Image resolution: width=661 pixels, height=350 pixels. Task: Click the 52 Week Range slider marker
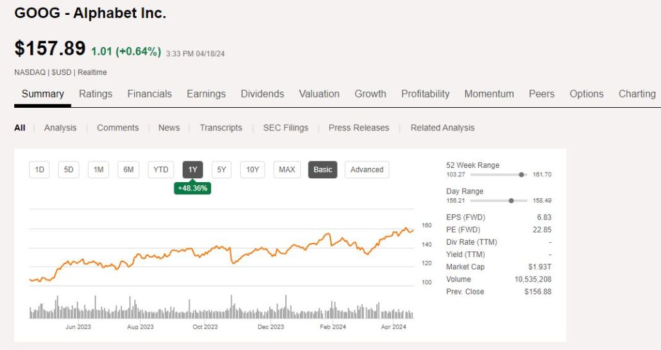coord(522,174)
